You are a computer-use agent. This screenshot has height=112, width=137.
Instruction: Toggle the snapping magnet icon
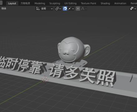tap(65, 8)
